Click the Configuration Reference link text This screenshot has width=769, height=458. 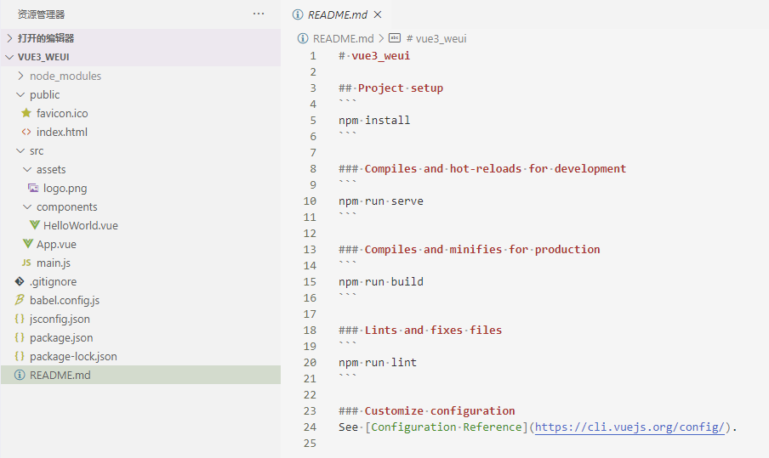(447, 427)
